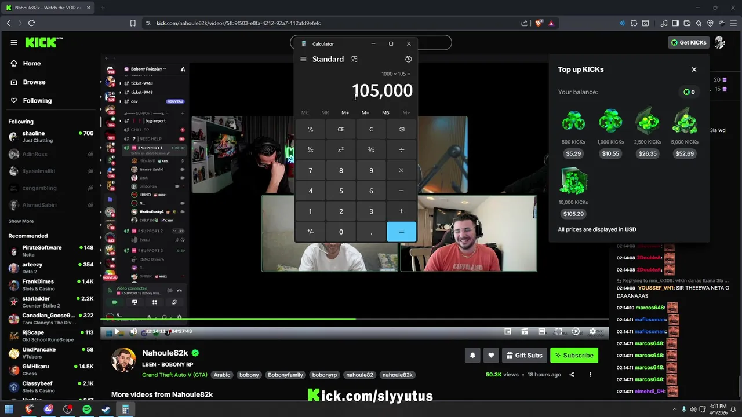Open Brave Wallet icon in toolbar
The width and height of the screenshot is (742, 417).
(687, 23)
